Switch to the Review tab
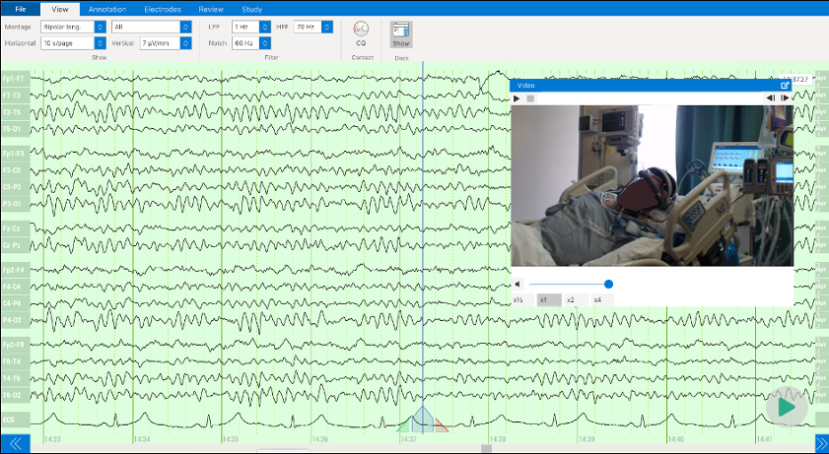 [211, 9]
